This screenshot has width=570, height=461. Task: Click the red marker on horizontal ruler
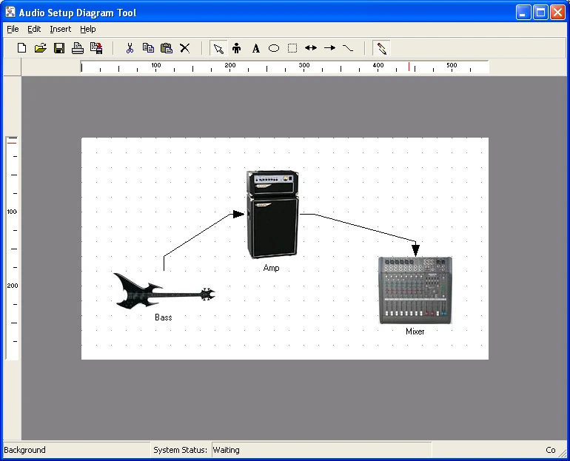(409, 67)
